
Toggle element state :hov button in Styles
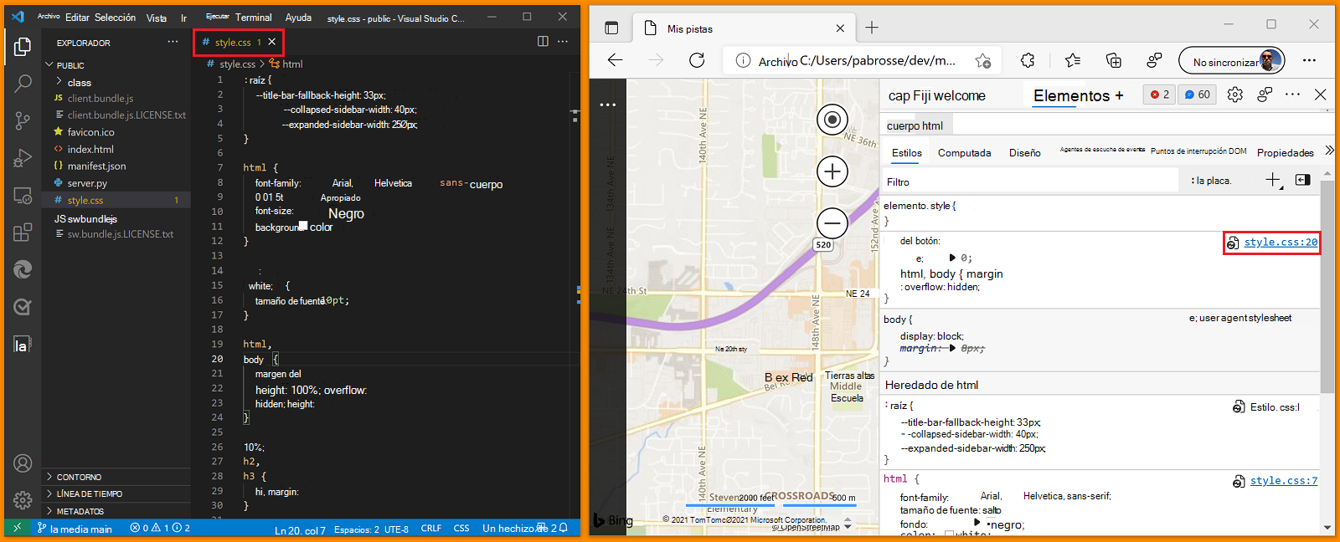click(x=1211, y=181)
